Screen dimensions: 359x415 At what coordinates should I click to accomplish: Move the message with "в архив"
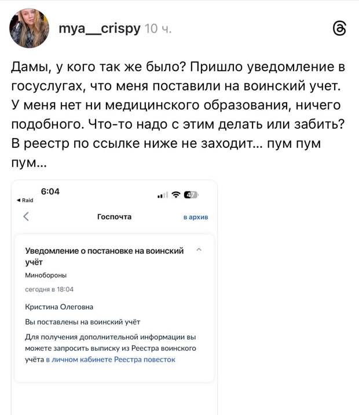[x=195, y=217]
